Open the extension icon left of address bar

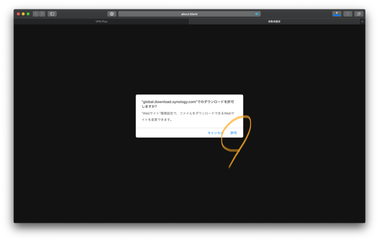coord(112,14)
